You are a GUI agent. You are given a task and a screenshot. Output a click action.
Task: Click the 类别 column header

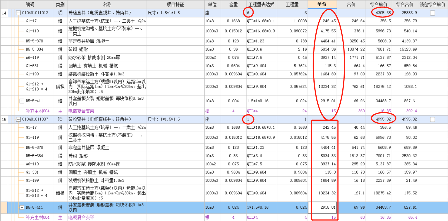coord(60,4)
